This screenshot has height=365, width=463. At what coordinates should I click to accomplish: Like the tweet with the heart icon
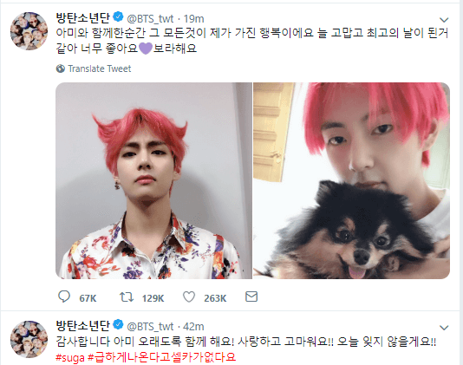tap(189, 297)
